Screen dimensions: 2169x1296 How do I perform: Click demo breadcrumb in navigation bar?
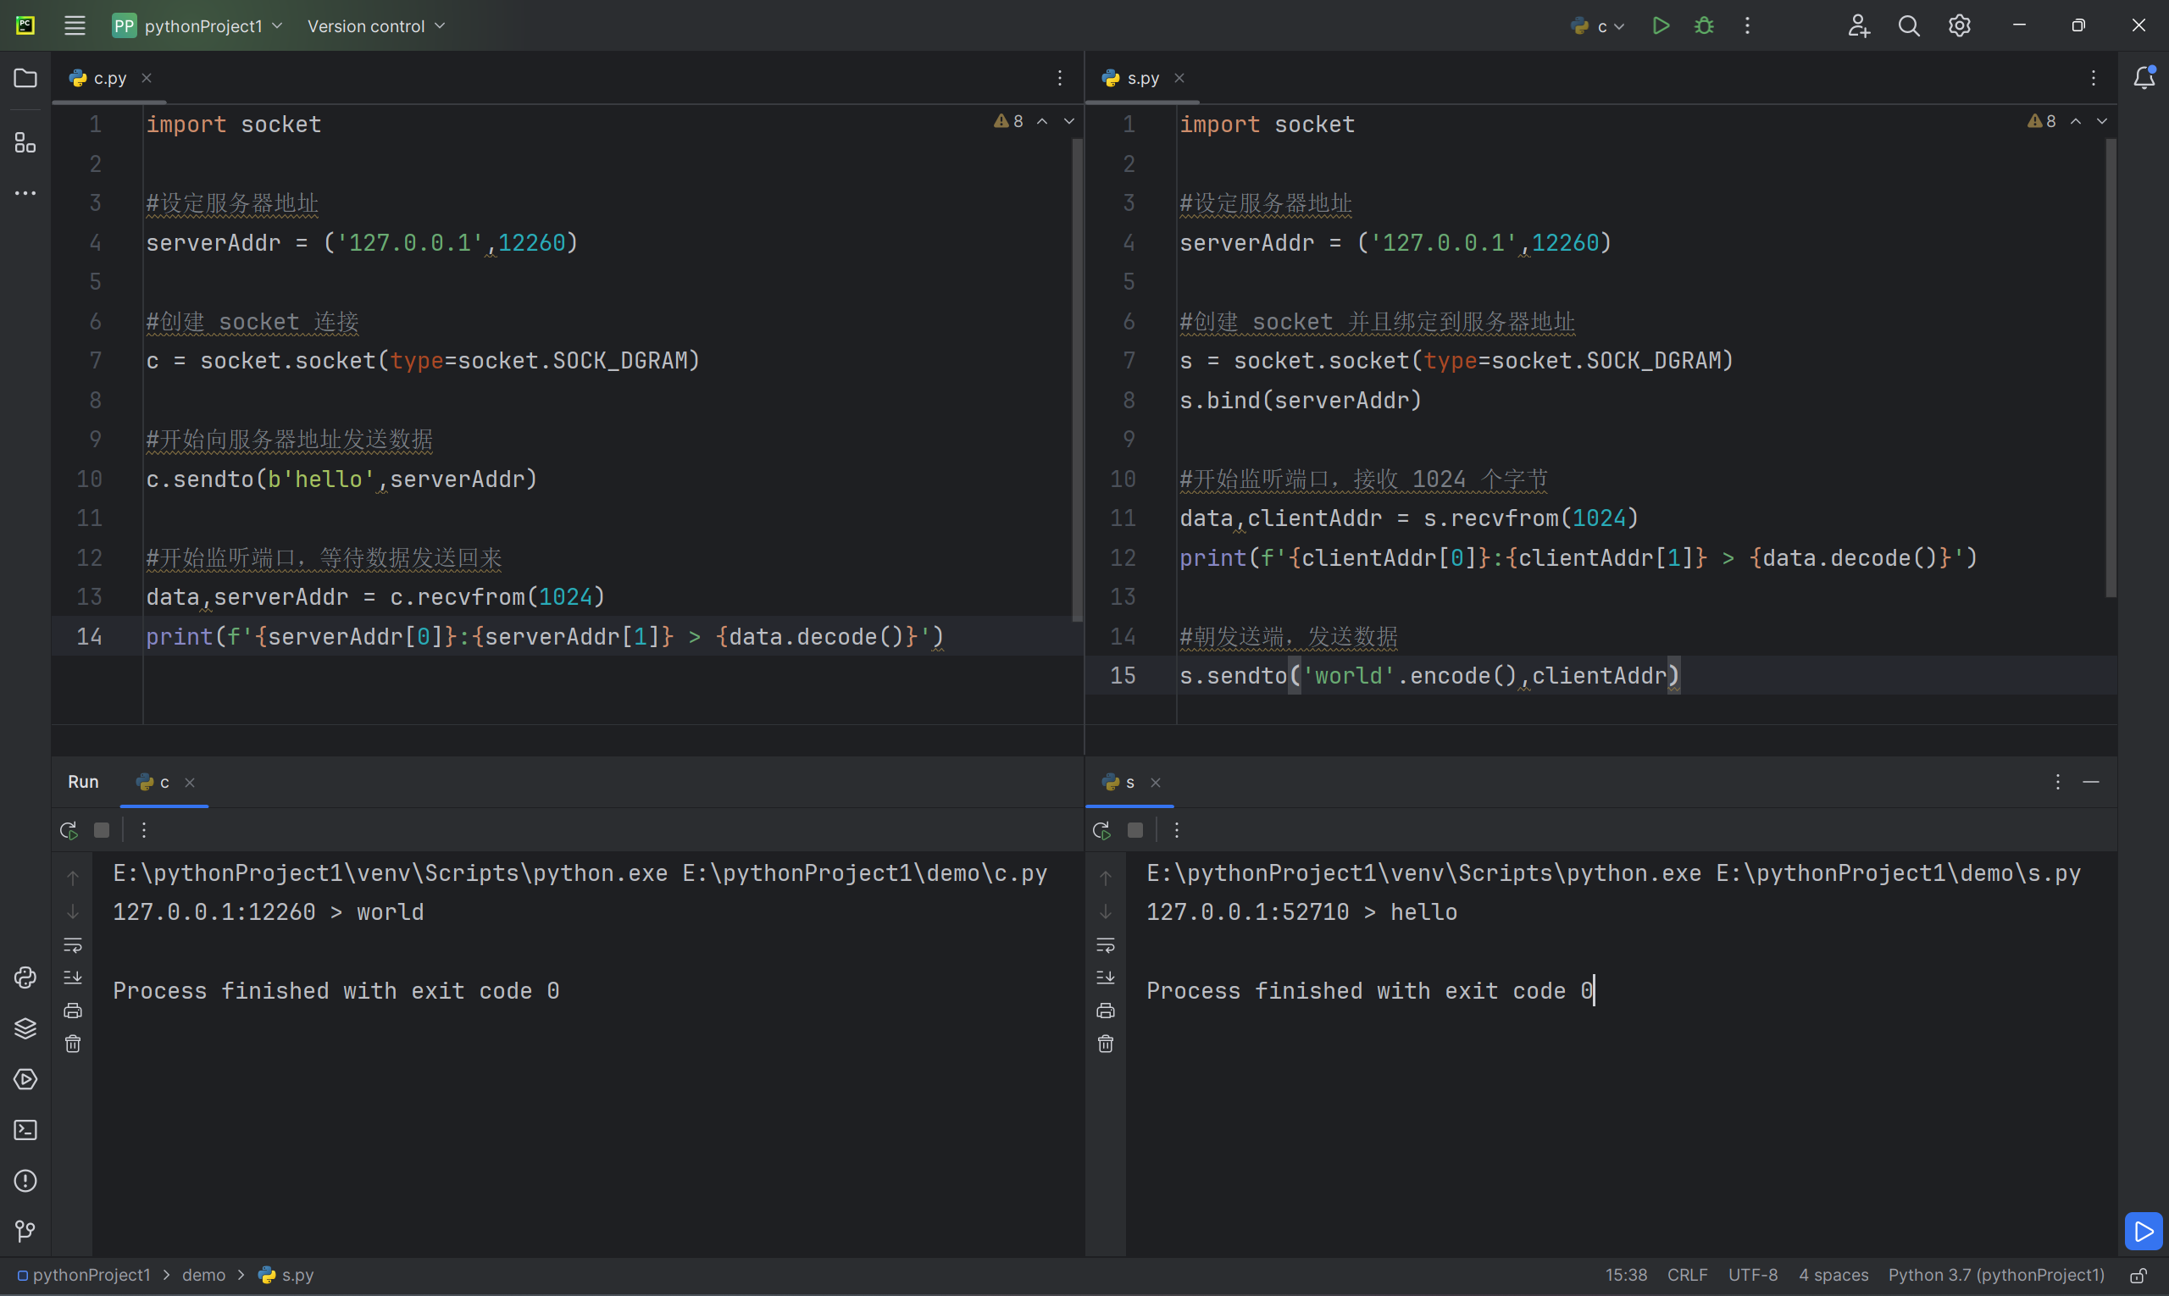203,1275
